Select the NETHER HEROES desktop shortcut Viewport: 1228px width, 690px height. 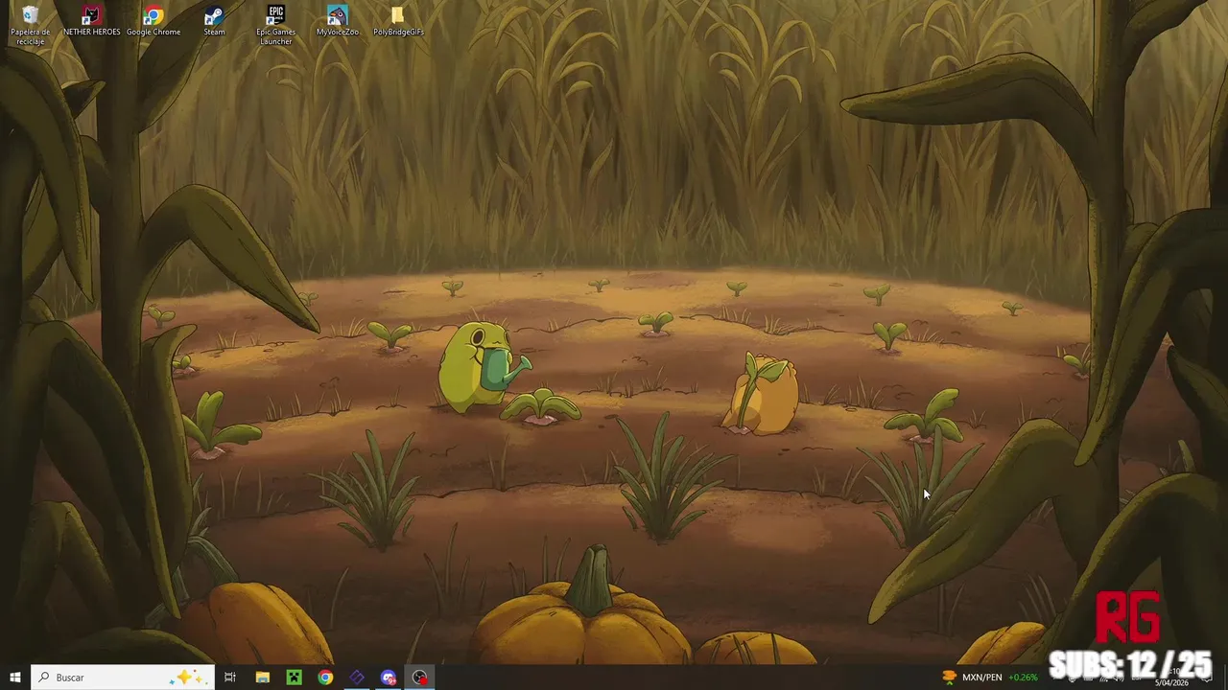(91, 21)
